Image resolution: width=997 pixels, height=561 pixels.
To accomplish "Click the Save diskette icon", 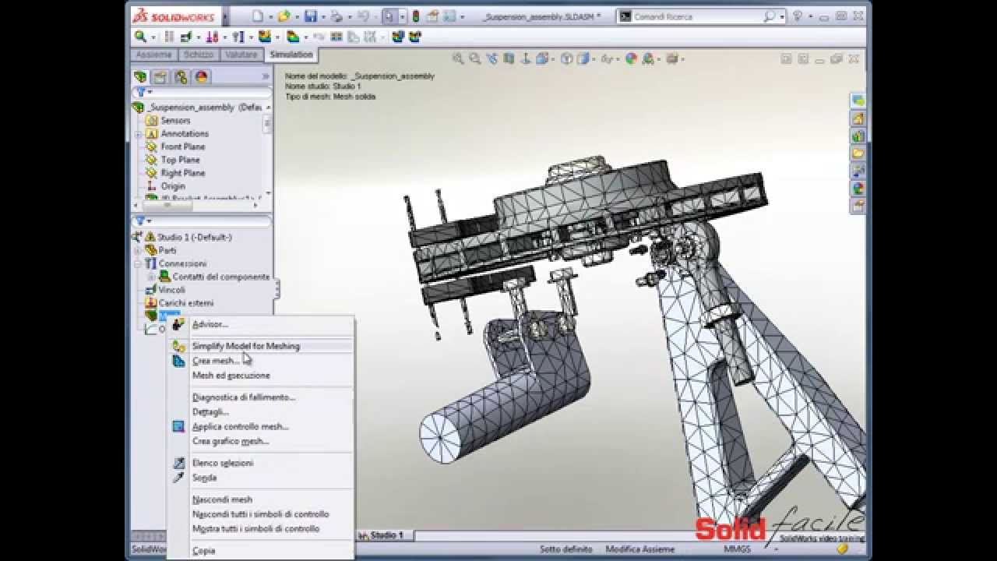I will [311, 16].
